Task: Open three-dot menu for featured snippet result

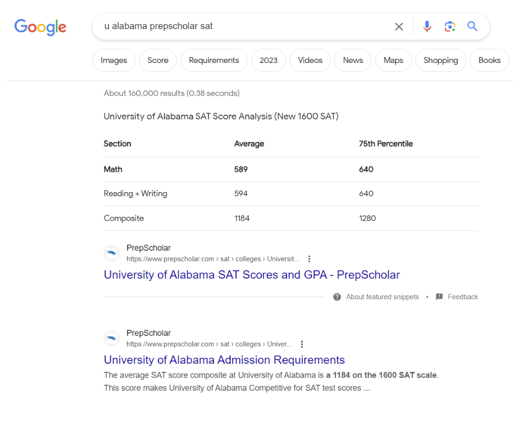Action: pos(309,259)
